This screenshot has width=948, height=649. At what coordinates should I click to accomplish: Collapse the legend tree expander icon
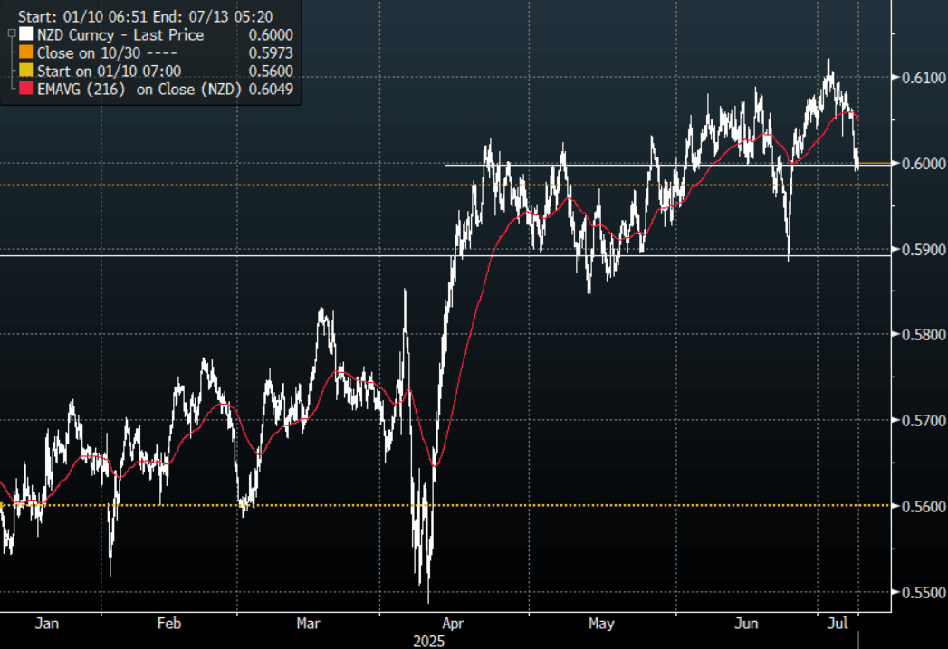12,33
